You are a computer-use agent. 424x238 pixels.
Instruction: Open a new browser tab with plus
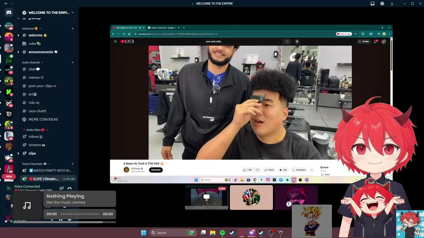[184, 28]
